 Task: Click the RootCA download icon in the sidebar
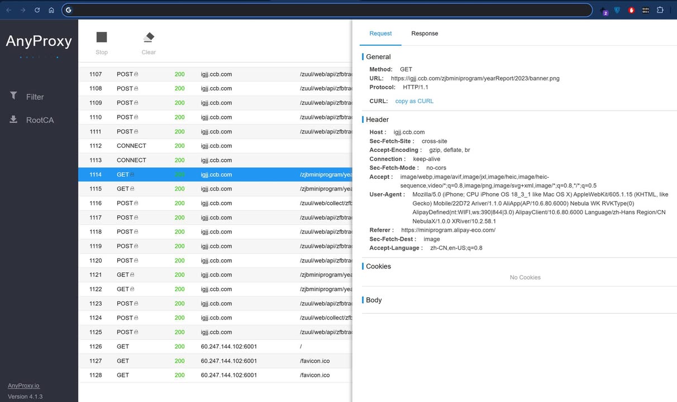[13, 119]
